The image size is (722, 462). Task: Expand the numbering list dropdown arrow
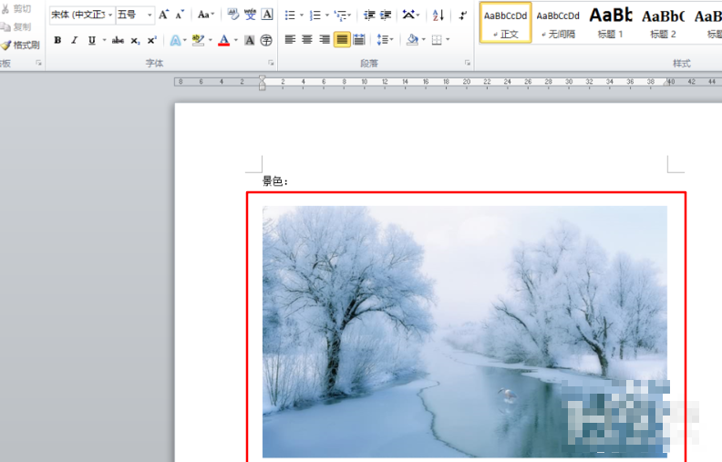tap(327, 15)
